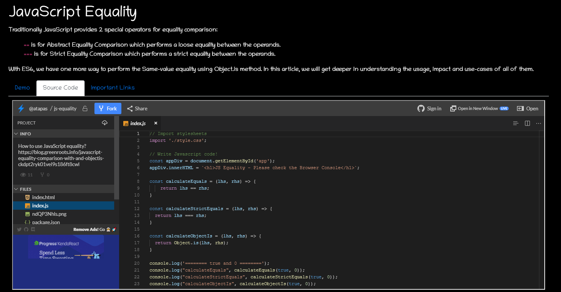Fork the js-equality project

click(x=108, y=108)
